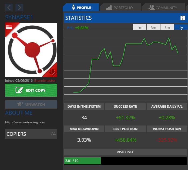Open the Profile tab
Screen dimensions: 188x170
pyautogui.click(x=81, y=7)
